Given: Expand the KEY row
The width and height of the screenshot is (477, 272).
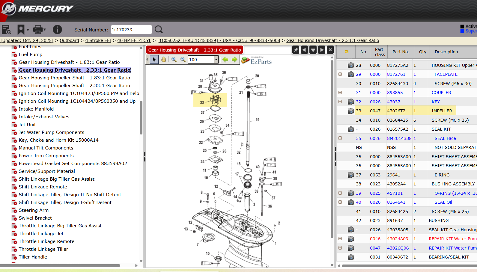Looking at the screenshot, I should (340, 102).
